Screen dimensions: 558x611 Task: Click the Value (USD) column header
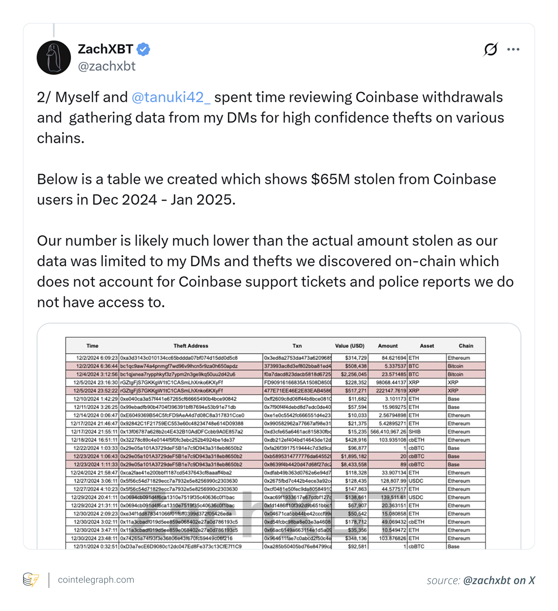pos(349,346)
